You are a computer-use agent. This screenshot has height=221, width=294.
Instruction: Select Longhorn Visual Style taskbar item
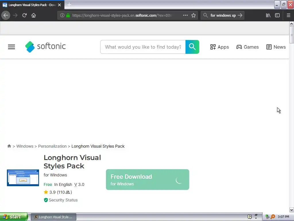53,217
